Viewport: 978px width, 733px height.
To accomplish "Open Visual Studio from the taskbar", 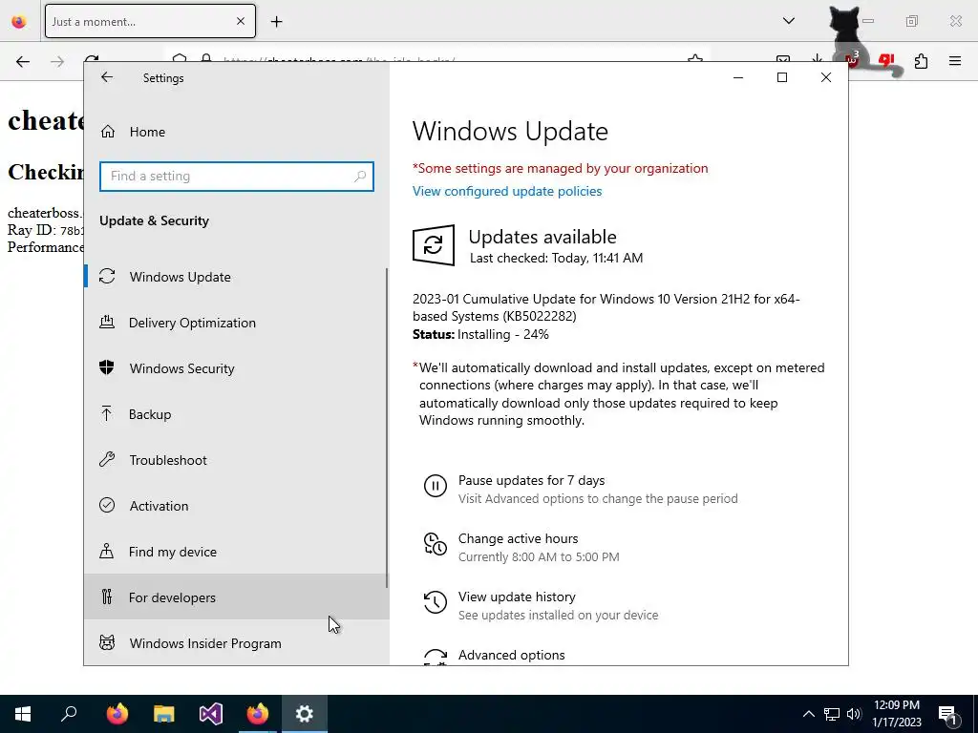I will click(211, 714).
